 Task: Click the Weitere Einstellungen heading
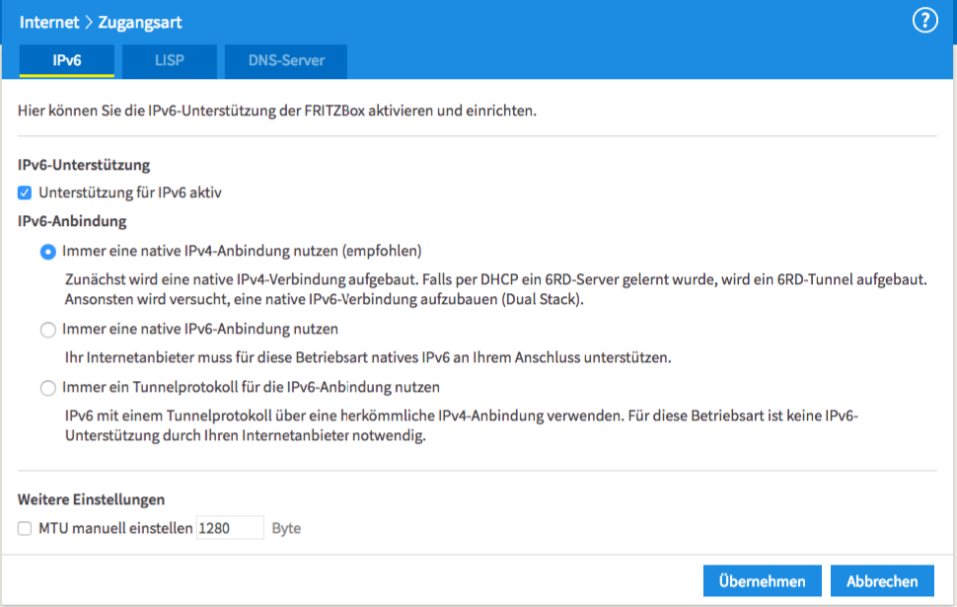point(91,499)
